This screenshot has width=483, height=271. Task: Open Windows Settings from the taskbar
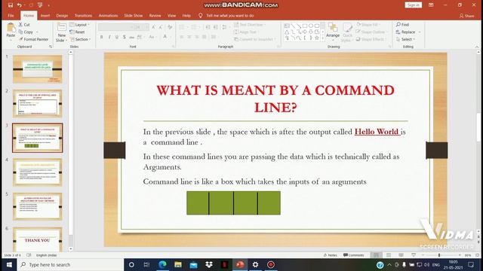pos(255,264)
